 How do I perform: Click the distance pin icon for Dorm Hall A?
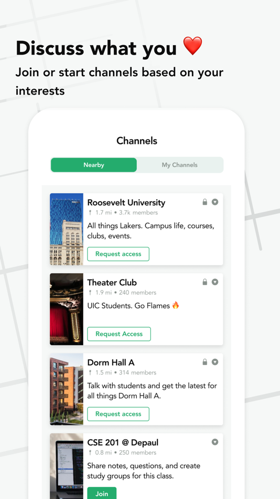pyautogui.click(x=90, y=372)
